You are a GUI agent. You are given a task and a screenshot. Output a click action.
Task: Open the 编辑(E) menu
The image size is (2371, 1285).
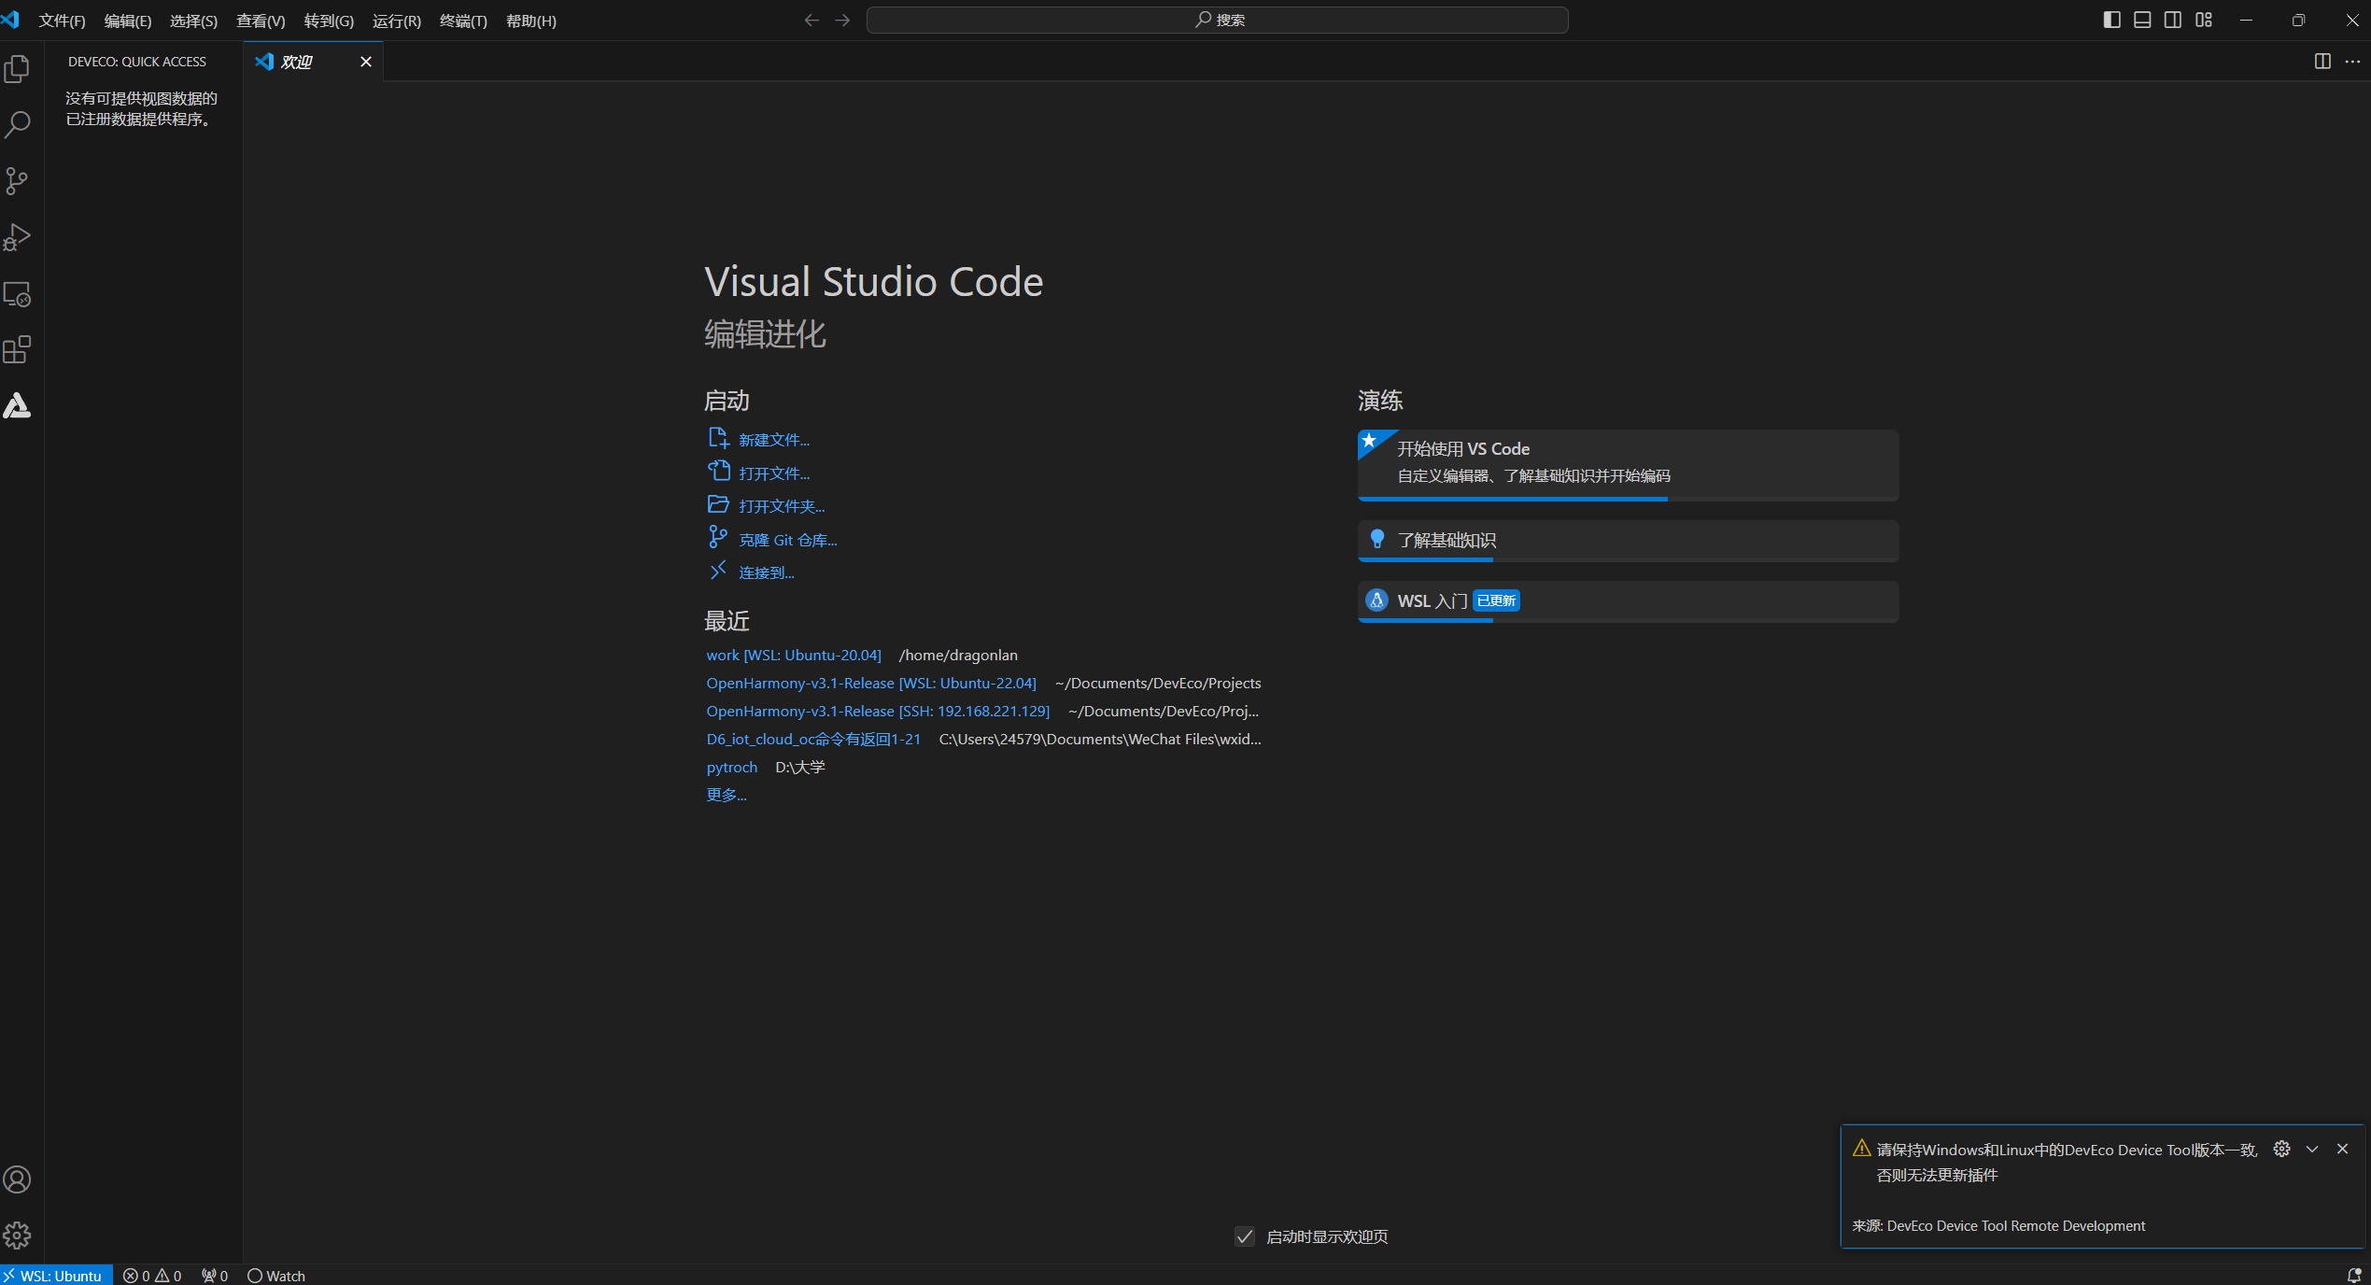128,21
